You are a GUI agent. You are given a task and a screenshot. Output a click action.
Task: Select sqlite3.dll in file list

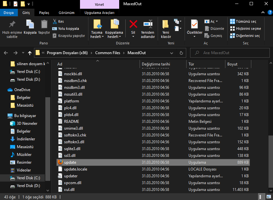[x=153, y=149]
